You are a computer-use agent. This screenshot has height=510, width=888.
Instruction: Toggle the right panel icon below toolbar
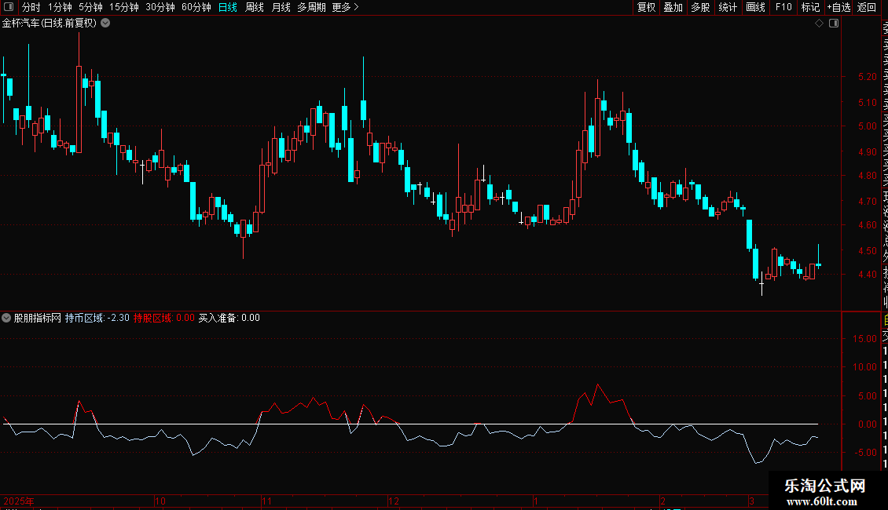[834, 24]
